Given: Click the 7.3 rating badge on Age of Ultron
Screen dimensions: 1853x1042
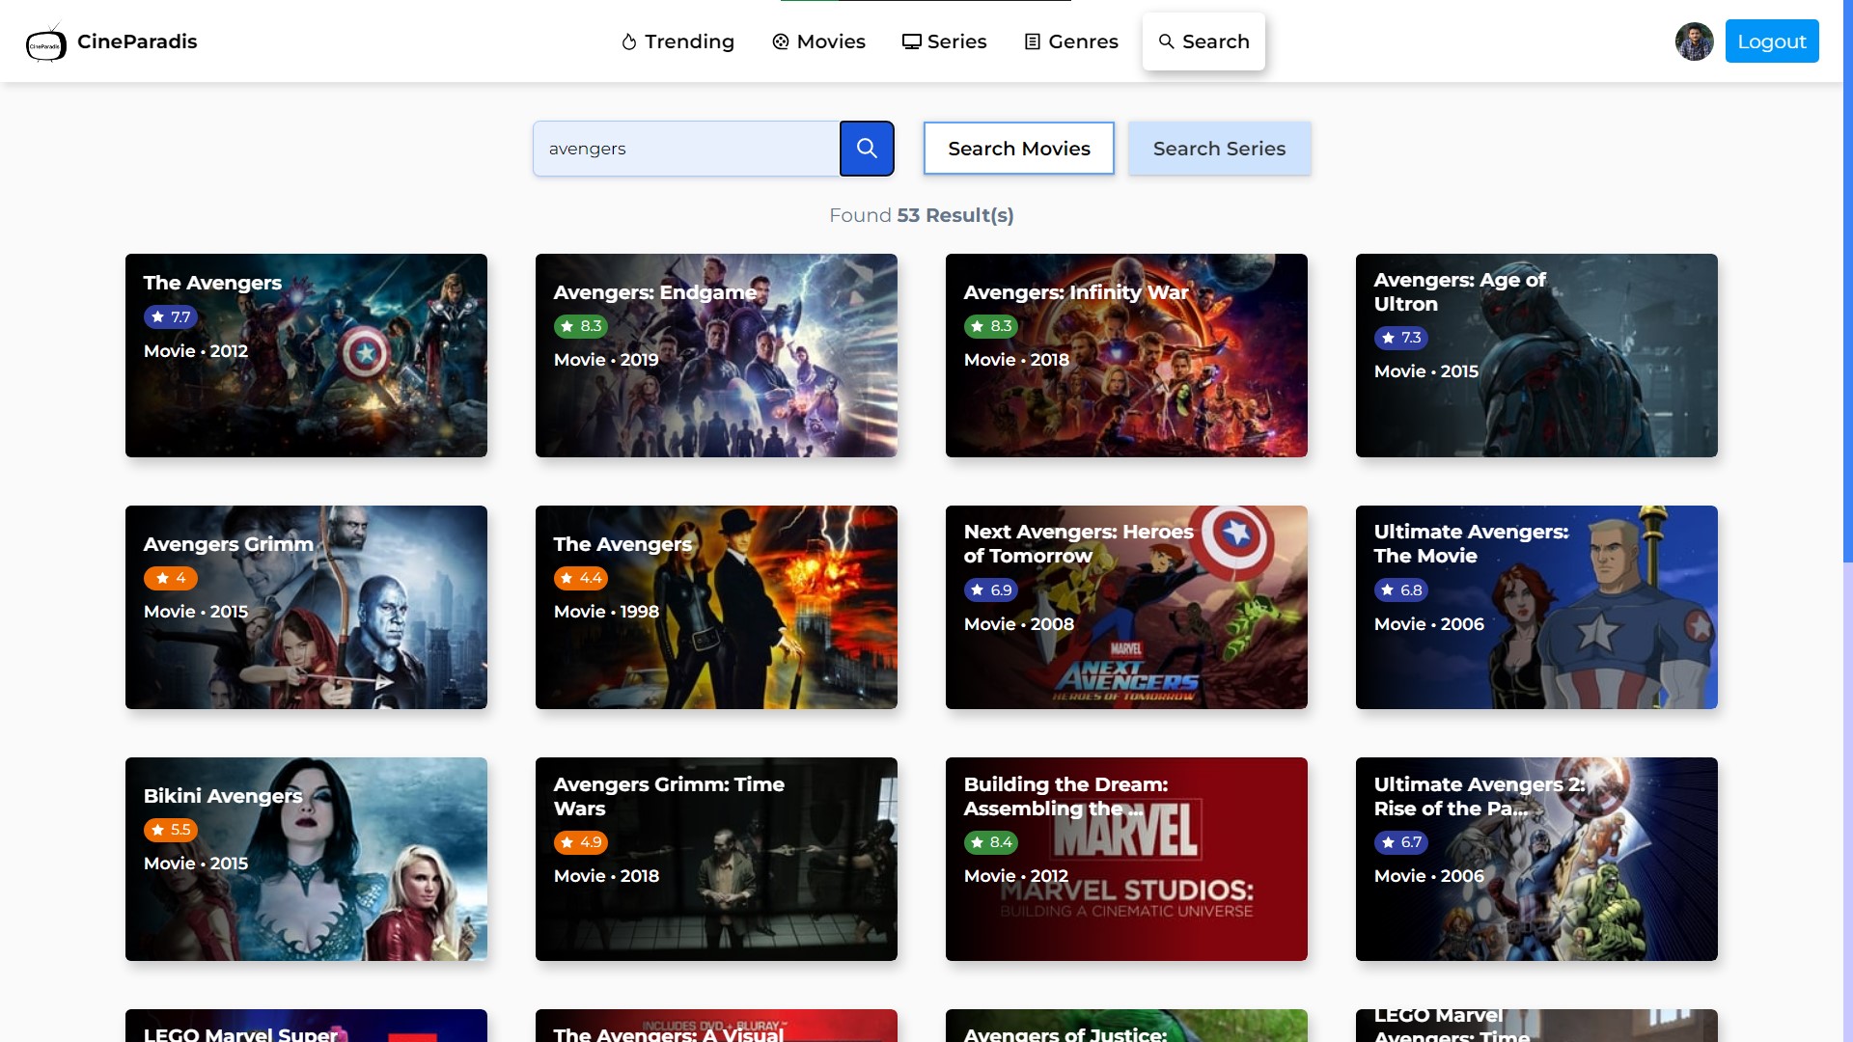Looking at the screenshot, I should point(1401,338).
